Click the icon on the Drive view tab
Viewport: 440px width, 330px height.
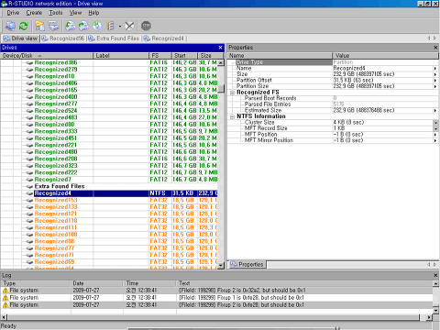(x=6, y=38)
